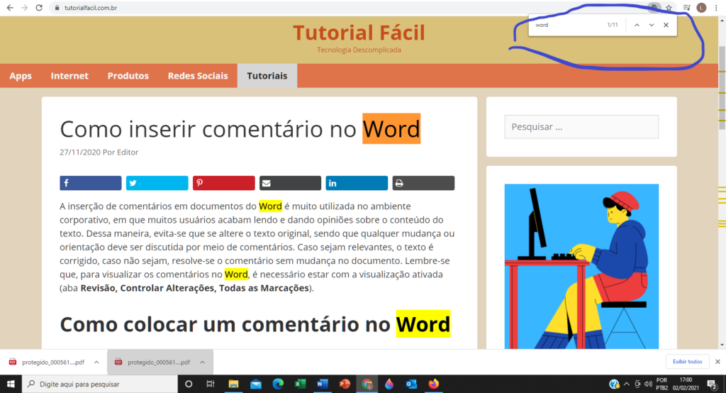Click the padlock site info icon

[x=57, y=8]
